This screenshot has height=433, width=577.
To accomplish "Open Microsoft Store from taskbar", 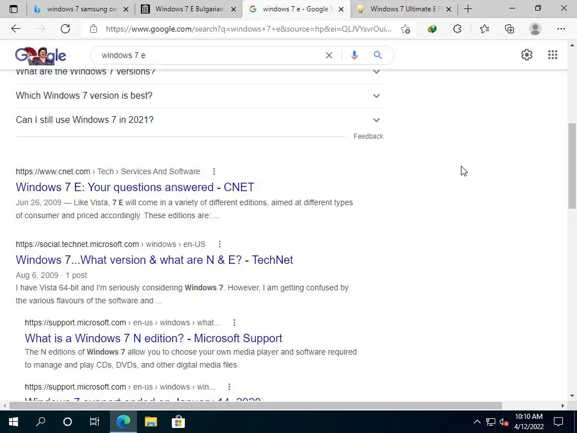I will (x=178, y=422).
